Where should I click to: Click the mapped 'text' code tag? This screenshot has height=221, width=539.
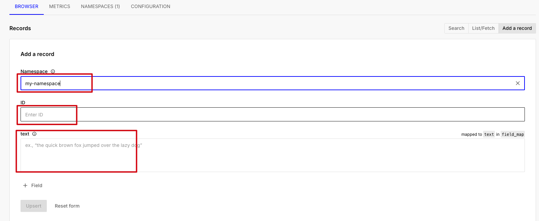coord(489,134)
